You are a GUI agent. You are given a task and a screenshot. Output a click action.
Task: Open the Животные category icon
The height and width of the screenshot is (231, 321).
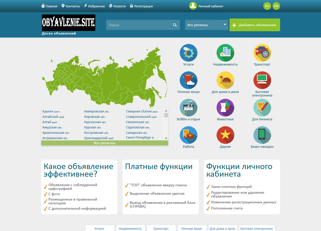click(225, 108)
